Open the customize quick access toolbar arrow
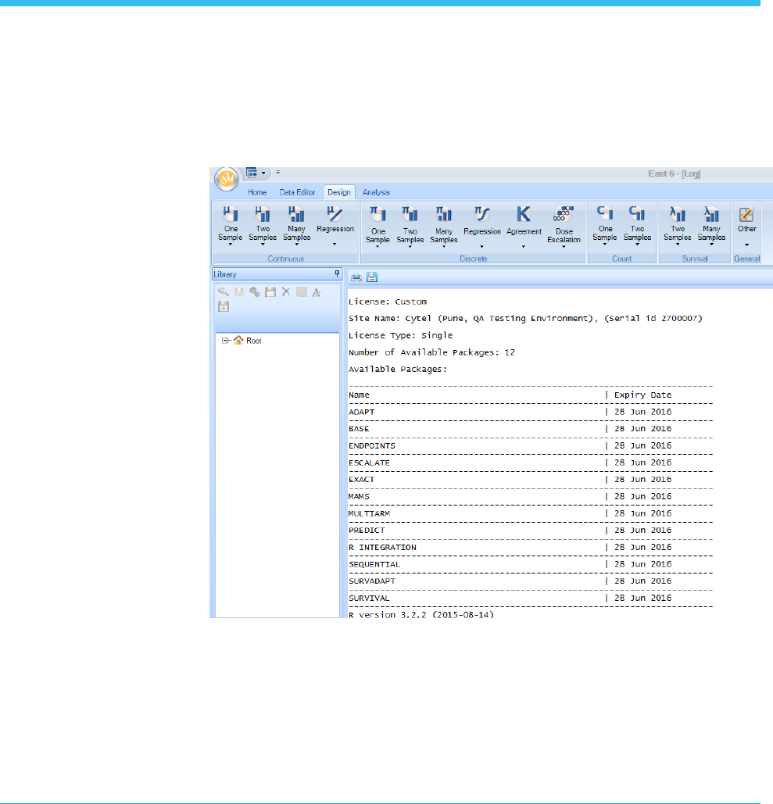The width and height of the screenshot is (773, 804). [x=278, y=172]
